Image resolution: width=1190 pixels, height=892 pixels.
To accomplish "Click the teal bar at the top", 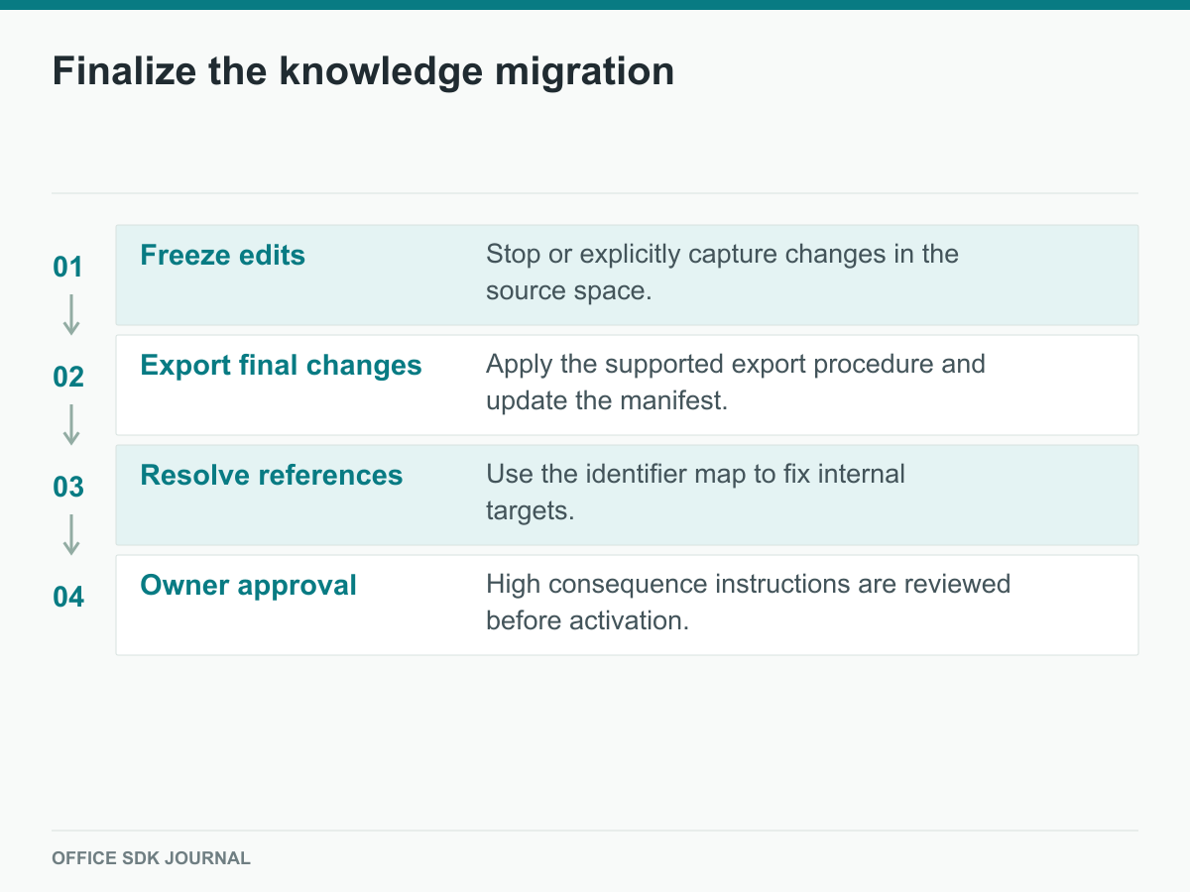I will [x=595, y=4].
